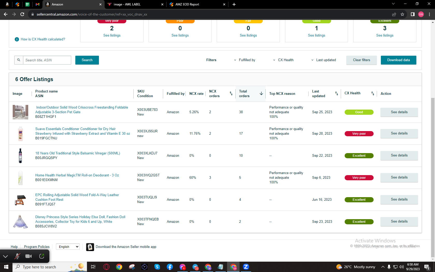Open the pinned green spreadsheet tab
This screenshot has width=435, height=272.
(x=27, y=4)
